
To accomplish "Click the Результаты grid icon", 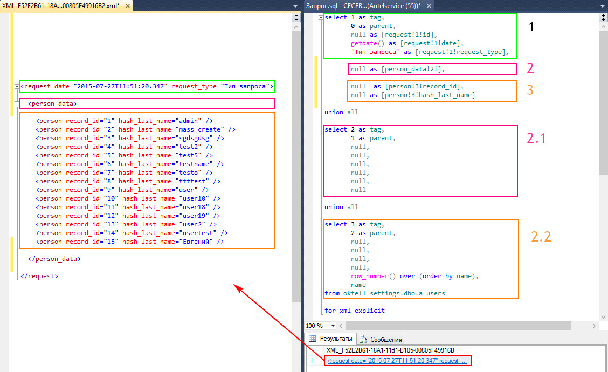I will [x=313, y=339].
